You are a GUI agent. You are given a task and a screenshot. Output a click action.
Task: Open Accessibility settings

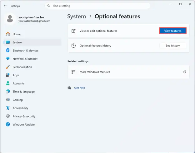pyautogui.click(x=32, y=108)
